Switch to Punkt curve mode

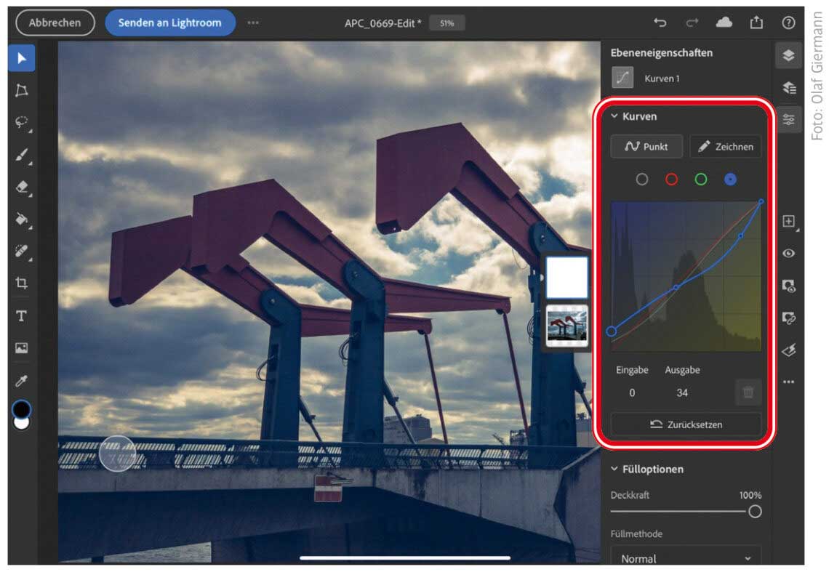(646, 147)
